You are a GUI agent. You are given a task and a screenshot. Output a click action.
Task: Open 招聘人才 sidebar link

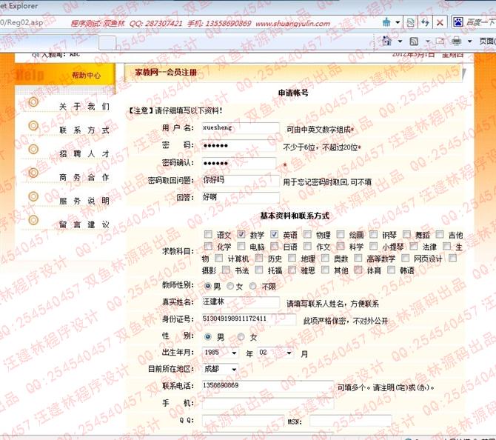pyautogui.click(x=84, y=154)
